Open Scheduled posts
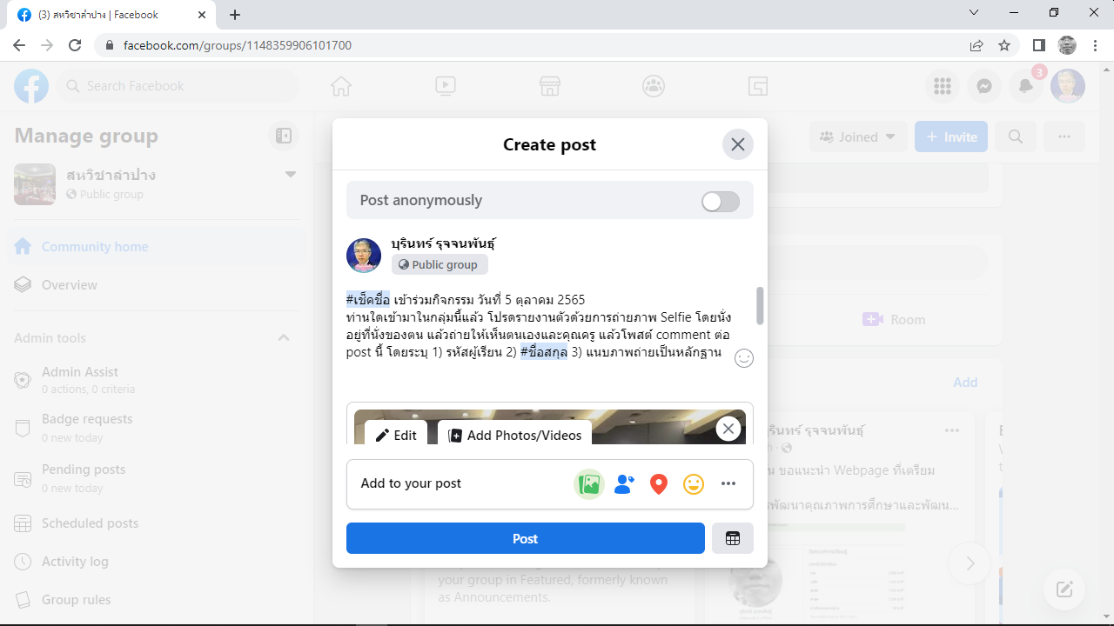 click(x=157, y=523)
